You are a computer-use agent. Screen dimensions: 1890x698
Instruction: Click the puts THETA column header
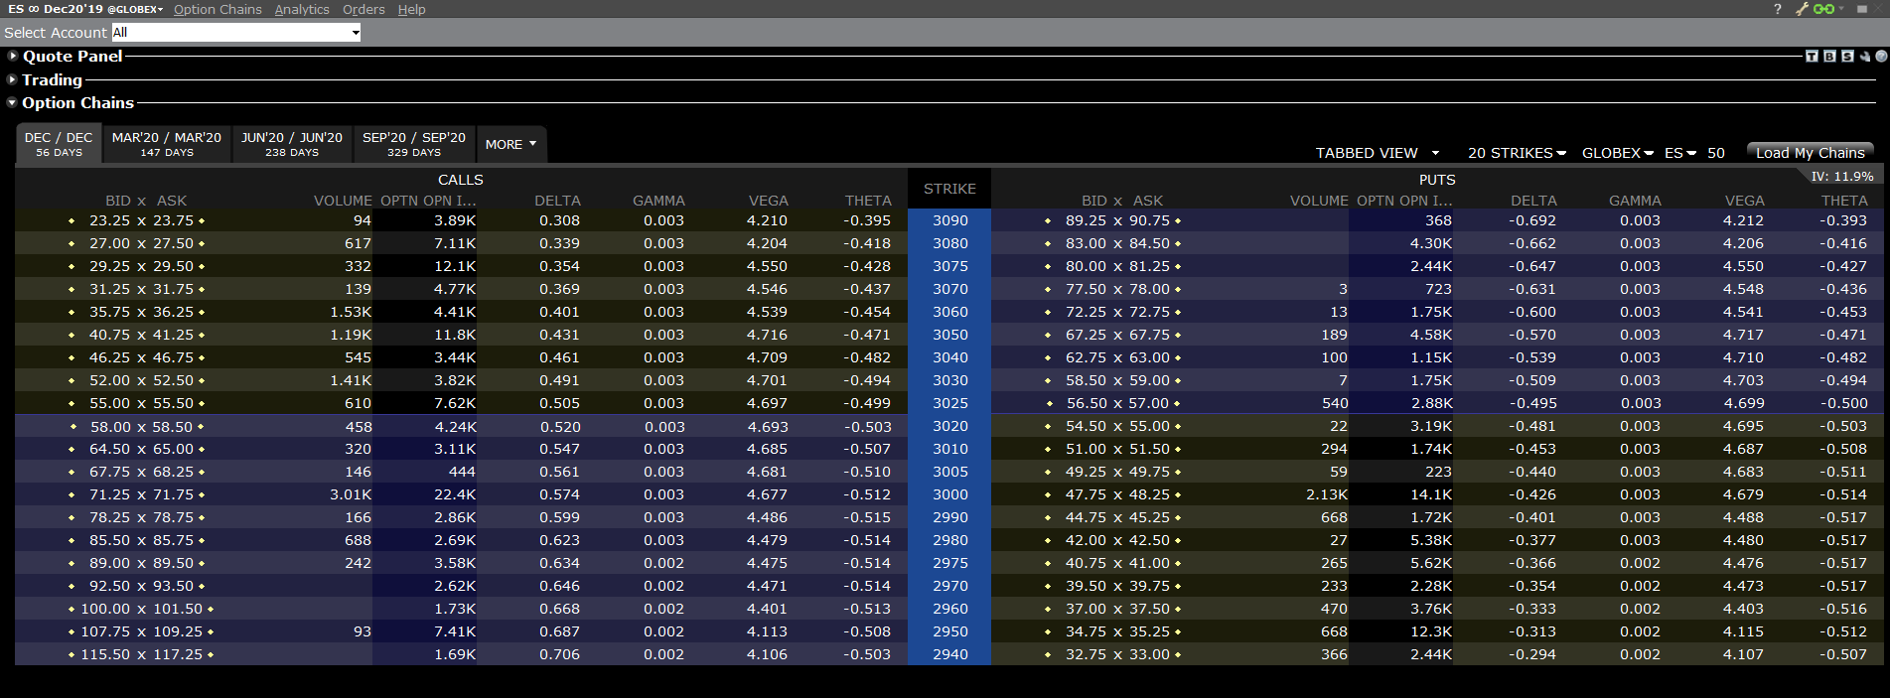1844,201
